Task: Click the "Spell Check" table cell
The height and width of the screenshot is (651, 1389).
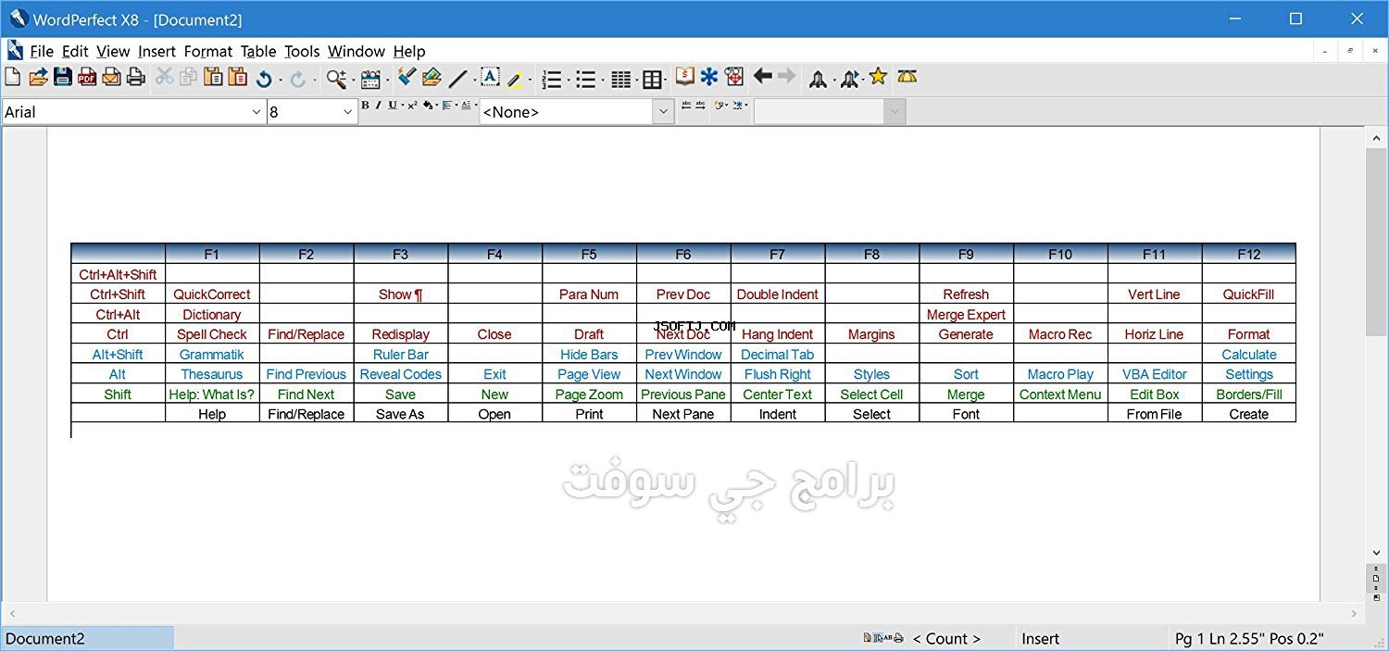Action: (212, 334)
